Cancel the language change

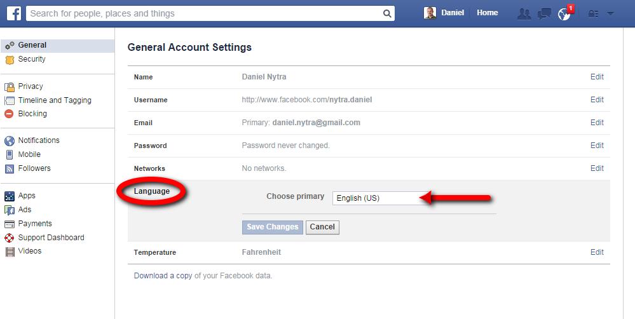tap(322, 227)
